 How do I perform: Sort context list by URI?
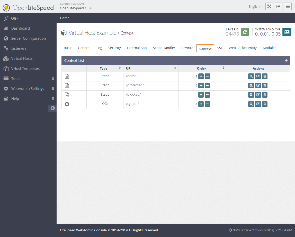tap(151, 68)
